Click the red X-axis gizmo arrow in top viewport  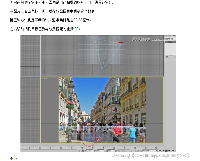[121, 42]
